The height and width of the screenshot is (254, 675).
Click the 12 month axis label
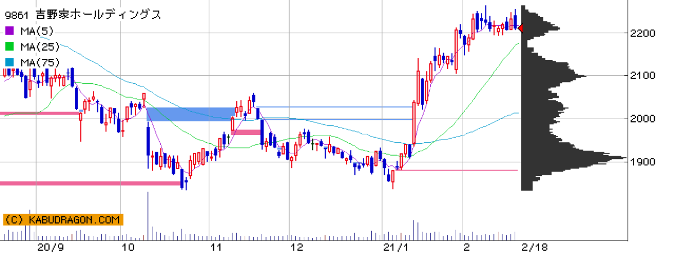[296, 247]
